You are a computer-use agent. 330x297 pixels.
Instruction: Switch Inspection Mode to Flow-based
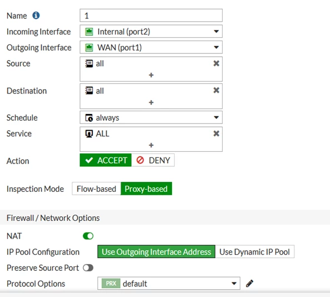(x=96, y=189)
